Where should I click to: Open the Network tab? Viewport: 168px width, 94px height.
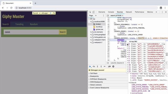pyautogui.click(x=129, y=12)
